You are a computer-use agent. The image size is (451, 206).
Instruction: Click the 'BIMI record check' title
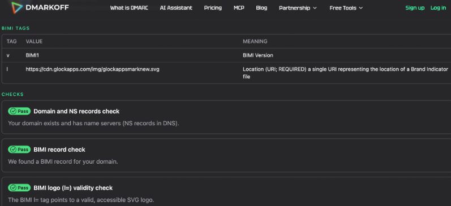[x=59, y=150]
